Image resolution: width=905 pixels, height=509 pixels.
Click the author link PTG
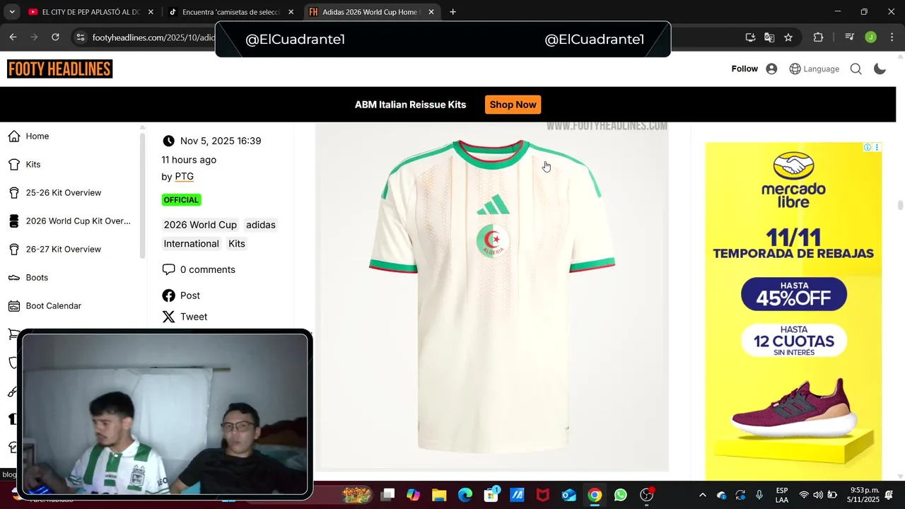pos(184,177)
